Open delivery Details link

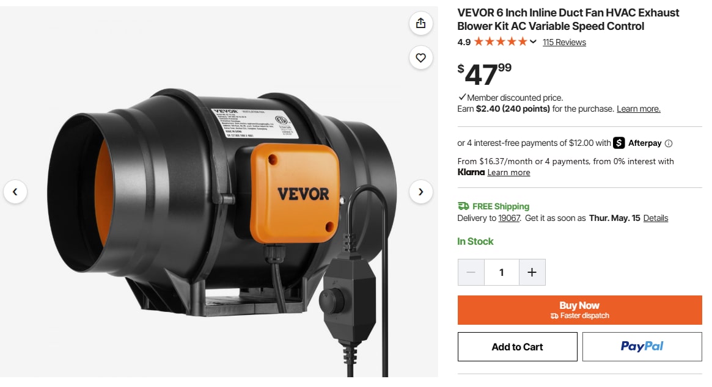click(x=656, y=219)
